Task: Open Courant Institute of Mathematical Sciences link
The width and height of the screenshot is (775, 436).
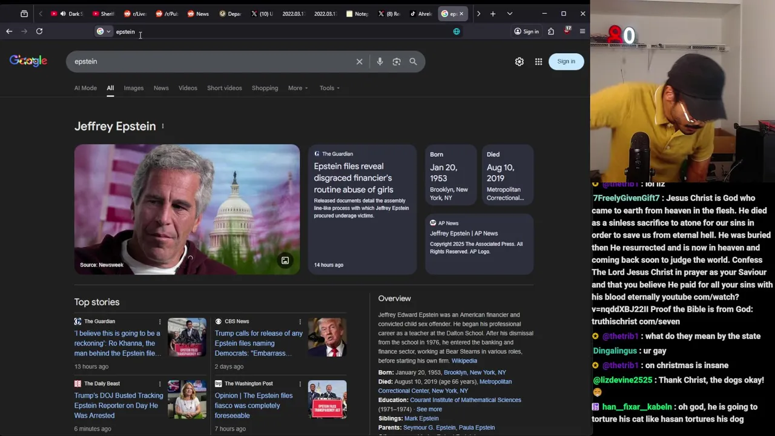Action: (466, 400)
